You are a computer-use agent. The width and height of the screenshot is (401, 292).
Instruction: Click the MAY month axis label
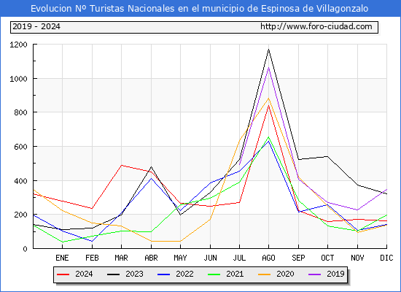(180, 258)
